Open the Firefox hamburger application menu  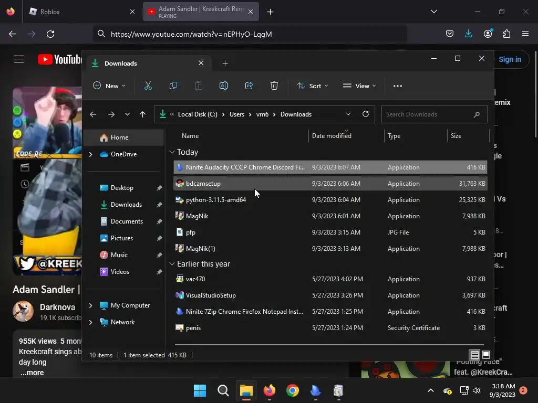pyautogui.click(x=525, y=34)
